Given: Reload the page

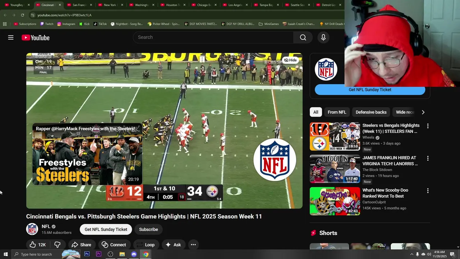Looking at the screenshot, I should pos(22,15).
